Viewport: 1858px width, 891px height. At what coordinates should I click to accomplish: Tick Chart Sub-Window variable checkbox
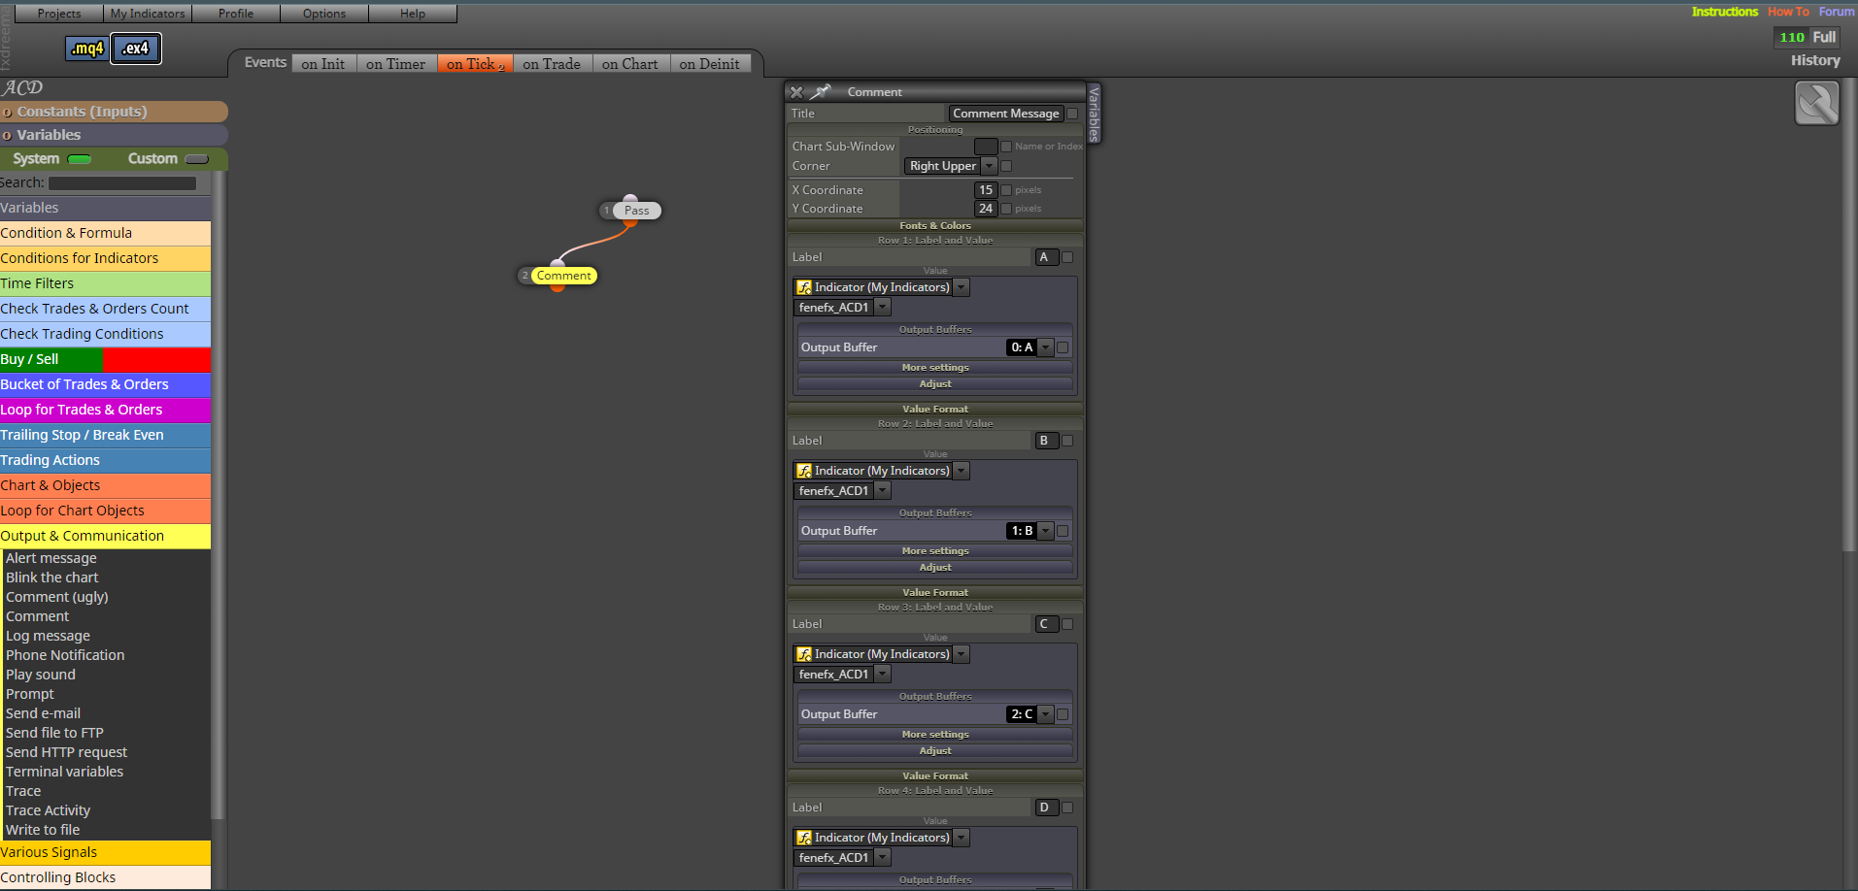(1006, 147)
